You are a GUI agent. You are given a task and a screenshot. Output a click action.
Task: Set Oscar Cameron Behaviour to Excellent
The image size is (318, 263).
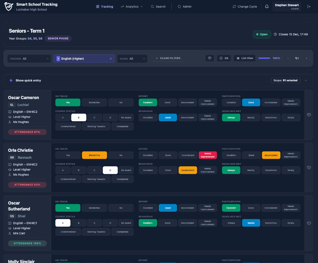pyautogui.click(x=148, y=118)
